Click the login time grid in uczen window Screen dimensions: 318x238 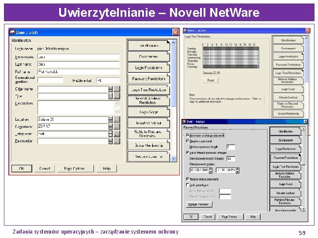231,57
